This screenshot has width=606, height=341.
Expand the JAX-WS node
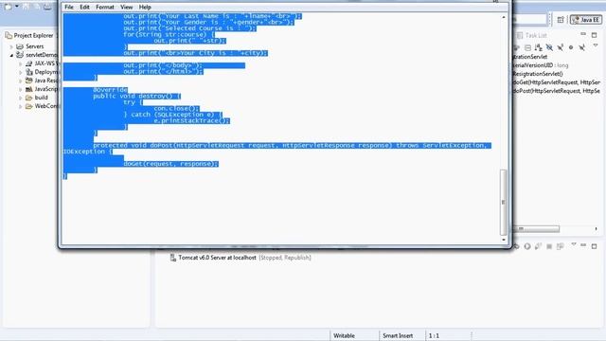[21, 63]
